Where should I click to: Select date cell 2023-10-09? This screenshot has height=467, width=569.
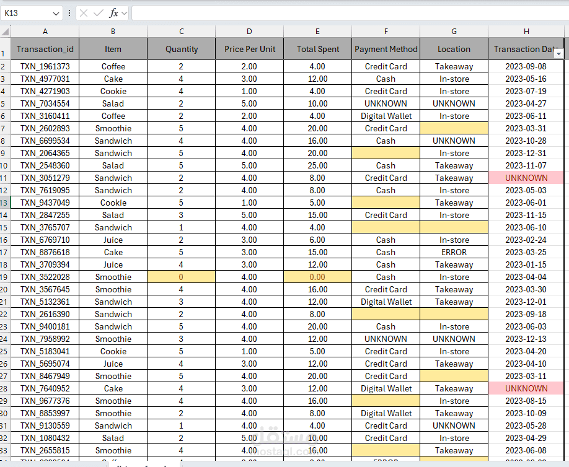(526, 413)
